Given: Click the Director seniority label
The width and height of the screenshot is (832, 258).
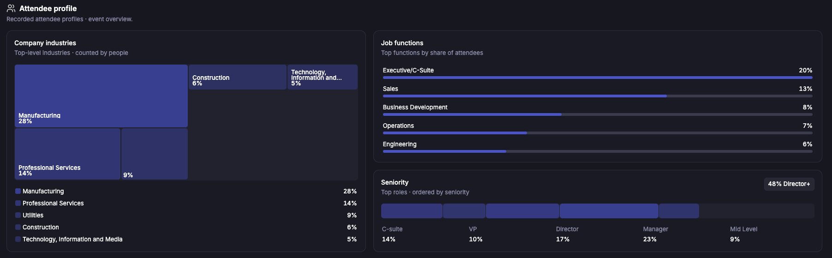Looking at the screenshot, I should tap(567, 229).
